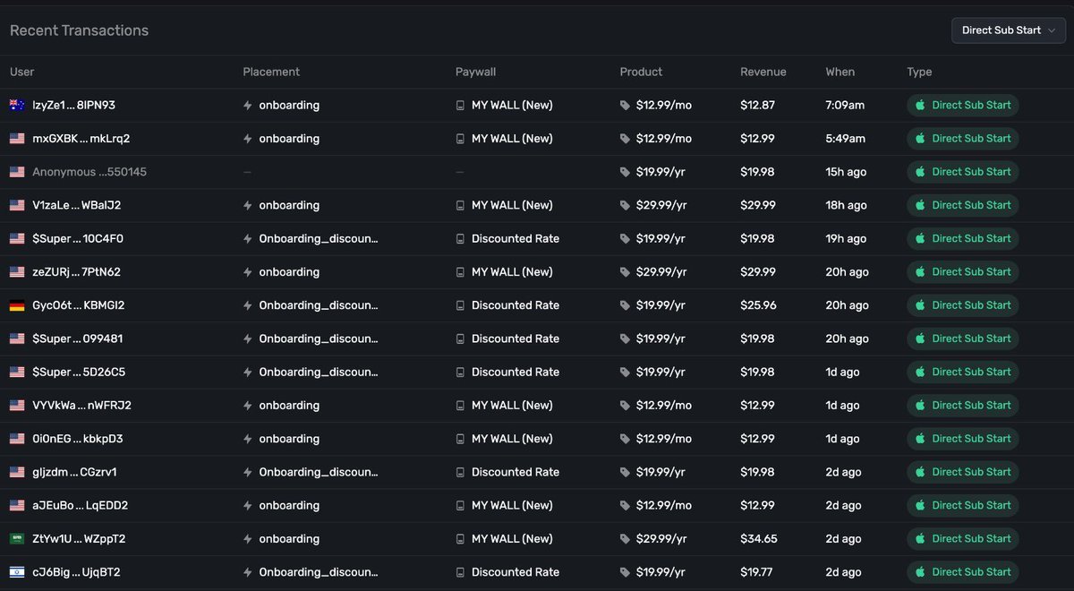The width and height of the screenshot is (1074, 591).
Task: Click the $34.65 revenue value
Action: (x=758, y=539)
